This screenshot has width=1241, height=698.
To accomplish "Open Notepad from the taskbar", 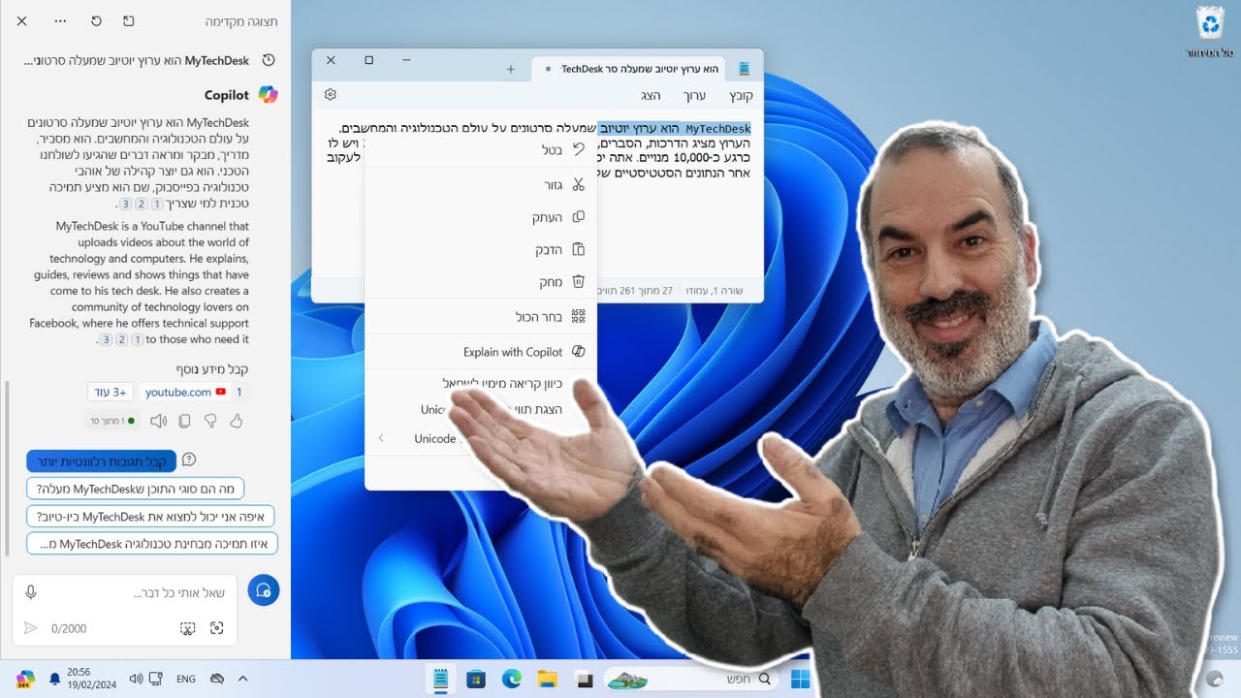I will [x=441, y=679].
